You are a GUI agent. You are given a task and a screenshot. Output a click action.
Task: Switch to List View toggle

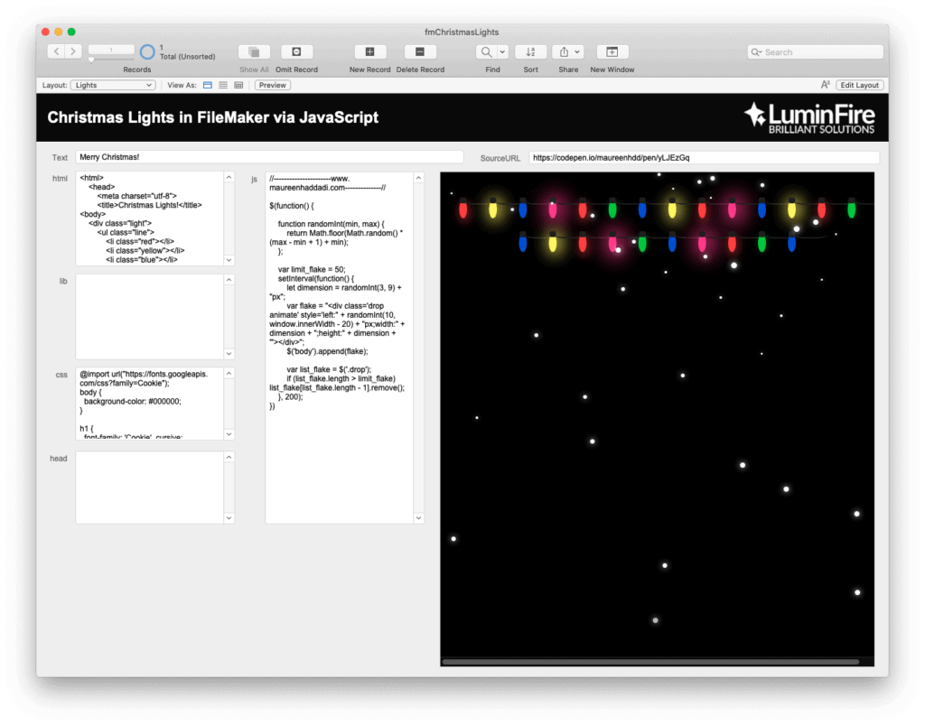point(221,84)
